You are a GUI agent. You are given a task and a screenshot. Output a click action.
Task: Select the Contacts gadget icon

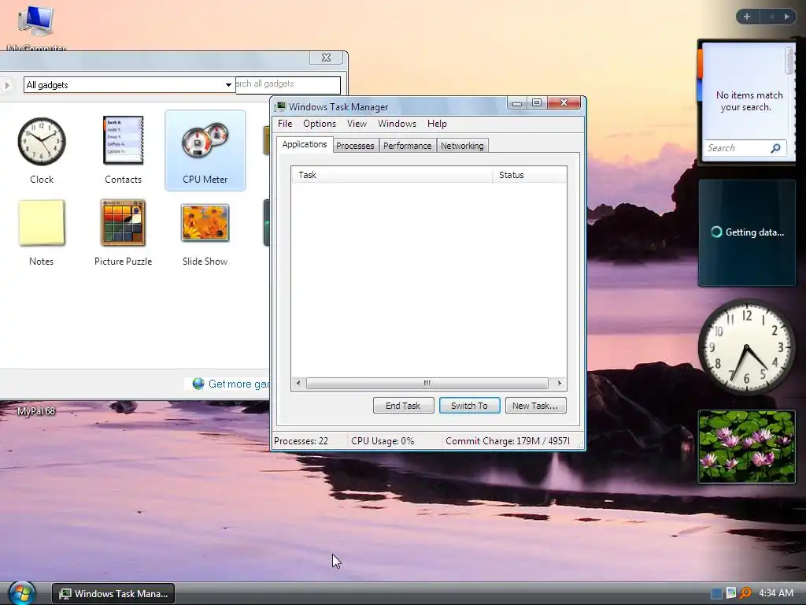click(x=124, y=140)
